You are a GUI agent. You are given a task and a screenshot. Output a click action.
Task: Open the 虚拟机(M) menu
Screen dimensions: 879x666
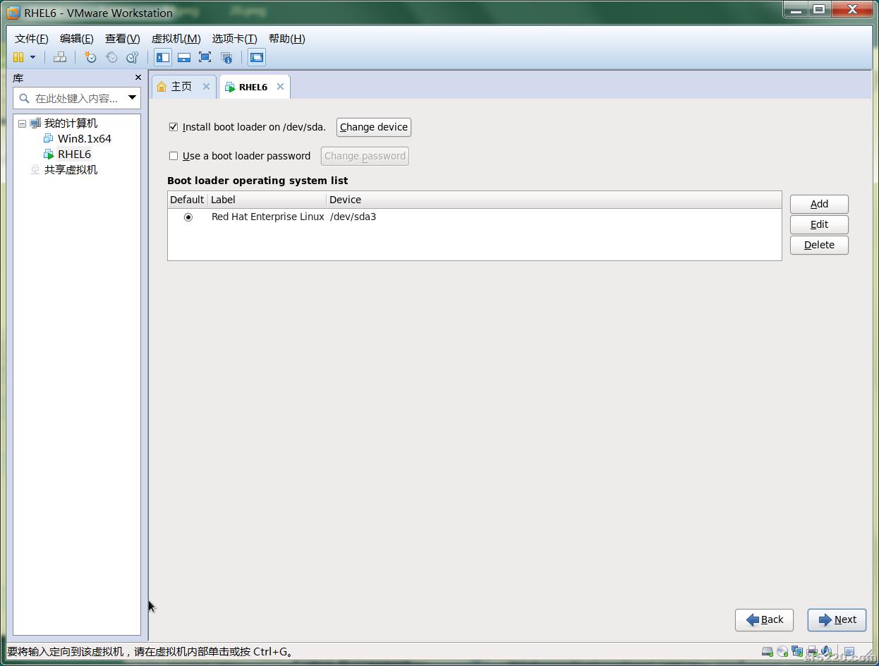pos(176,39)
